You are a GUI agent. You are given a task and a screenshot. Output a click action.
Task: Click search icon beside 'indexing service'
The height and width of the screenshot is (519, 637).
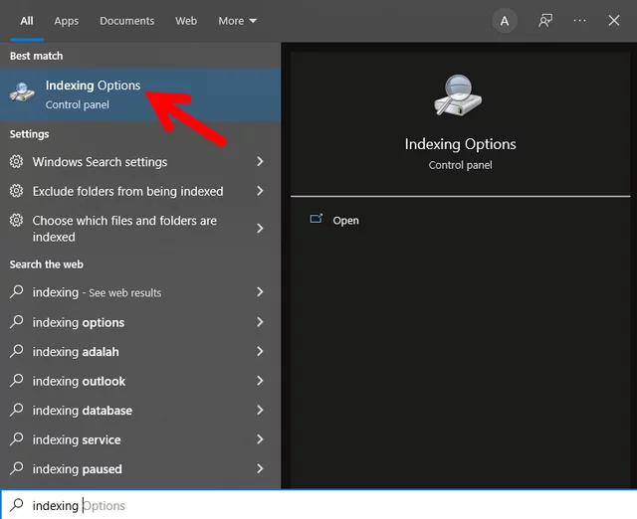click(17, 438)
